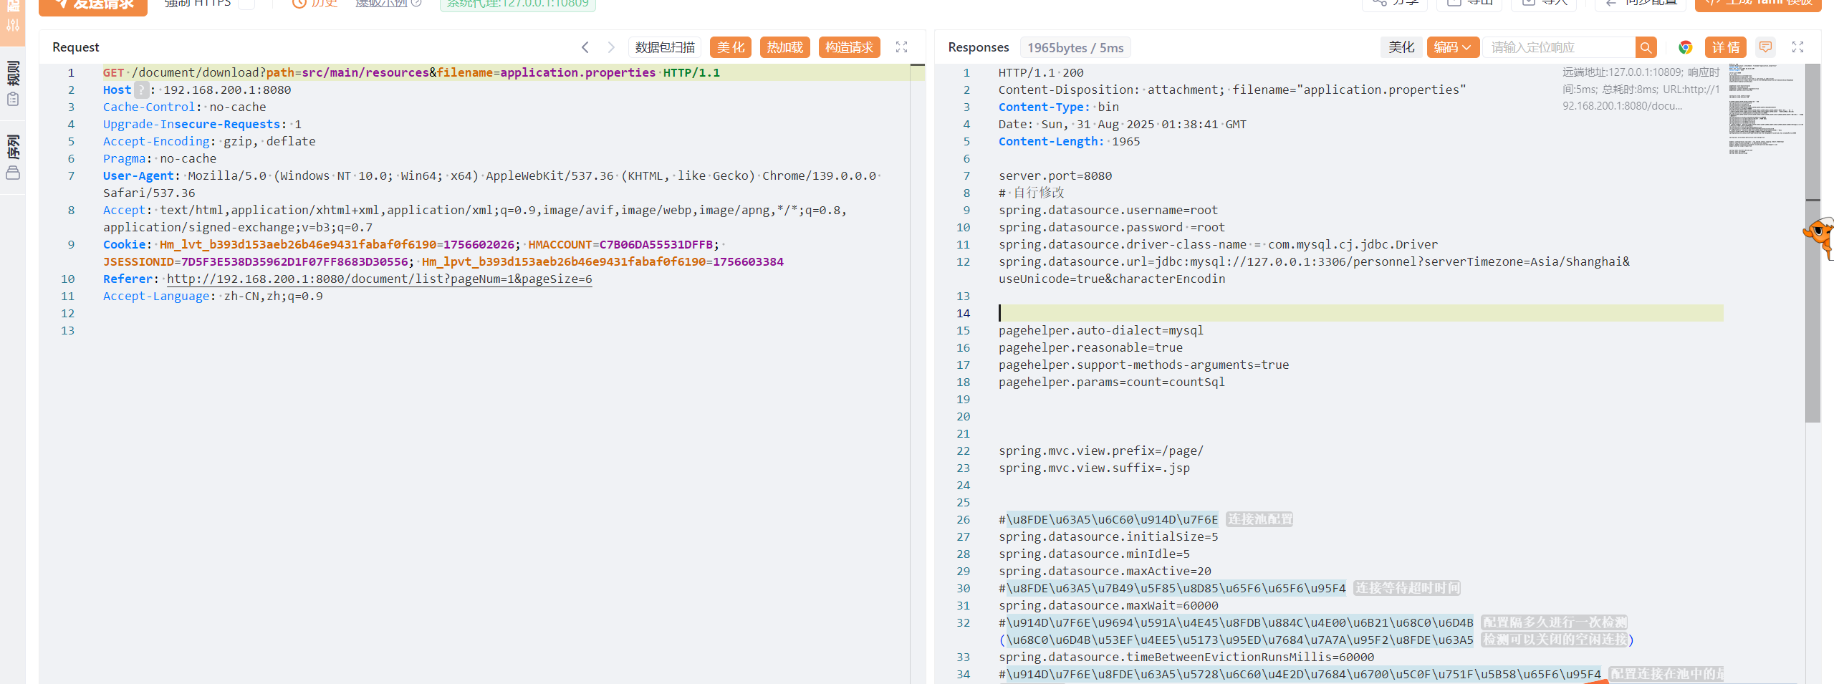Viewport: 1834px width, 684px height.
Task: Open response in Chrome browser icon
Action: pyautogui.click(x=1685, y=47)
